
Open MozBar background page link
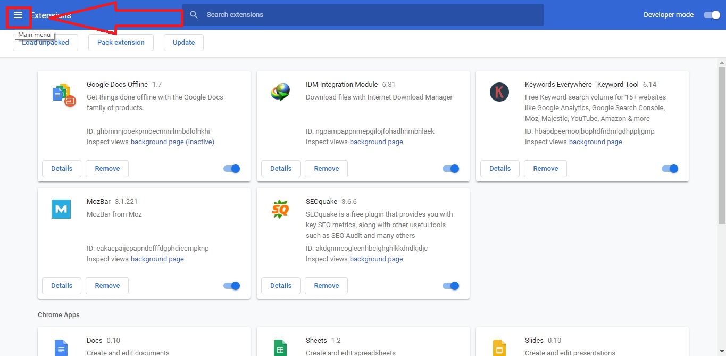[x=157, y=259]
